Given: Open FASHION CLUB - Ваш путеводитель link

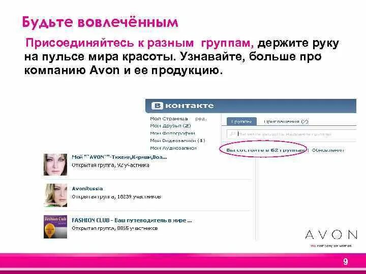Looking at the screenshot, I should 132,220.
